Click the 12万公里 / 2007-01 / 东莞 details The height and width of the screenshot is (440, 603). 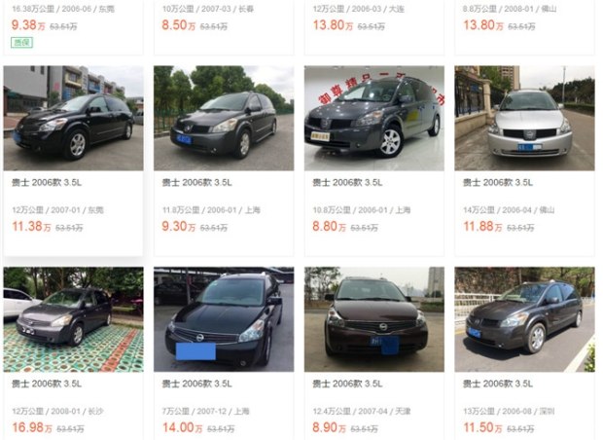[x=57, y=210]
